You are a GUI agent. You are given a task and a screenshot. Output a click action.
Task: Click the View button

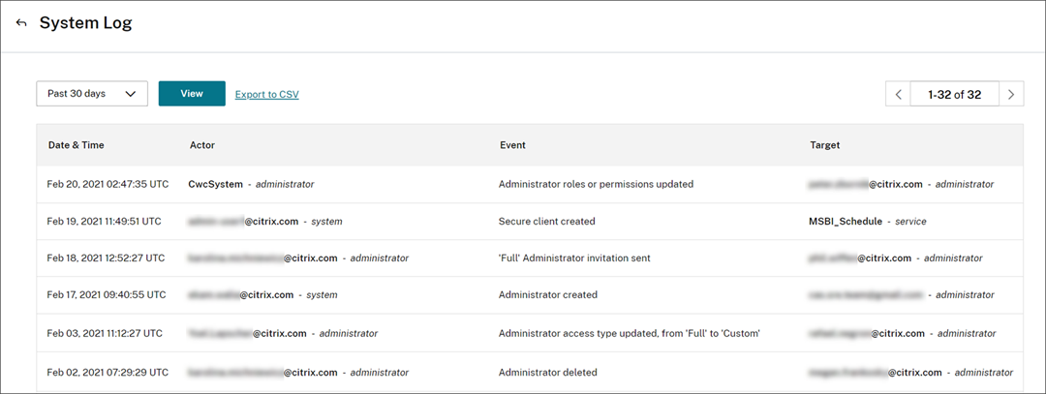coord(192,94)
